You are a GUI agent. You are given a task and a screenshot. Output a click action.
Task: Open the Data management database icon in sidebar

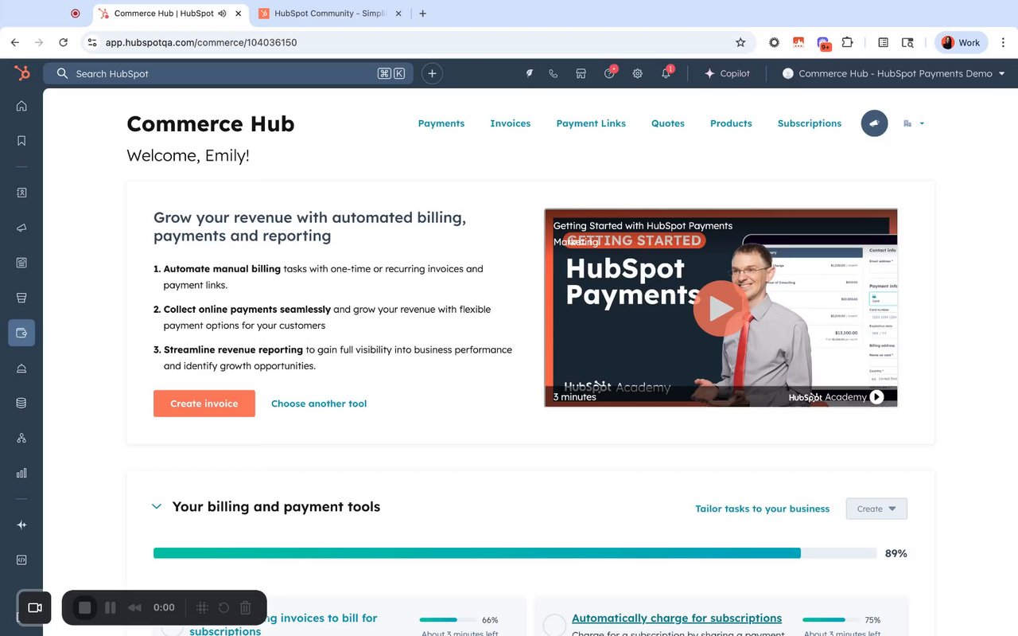[x=21, y=403]
